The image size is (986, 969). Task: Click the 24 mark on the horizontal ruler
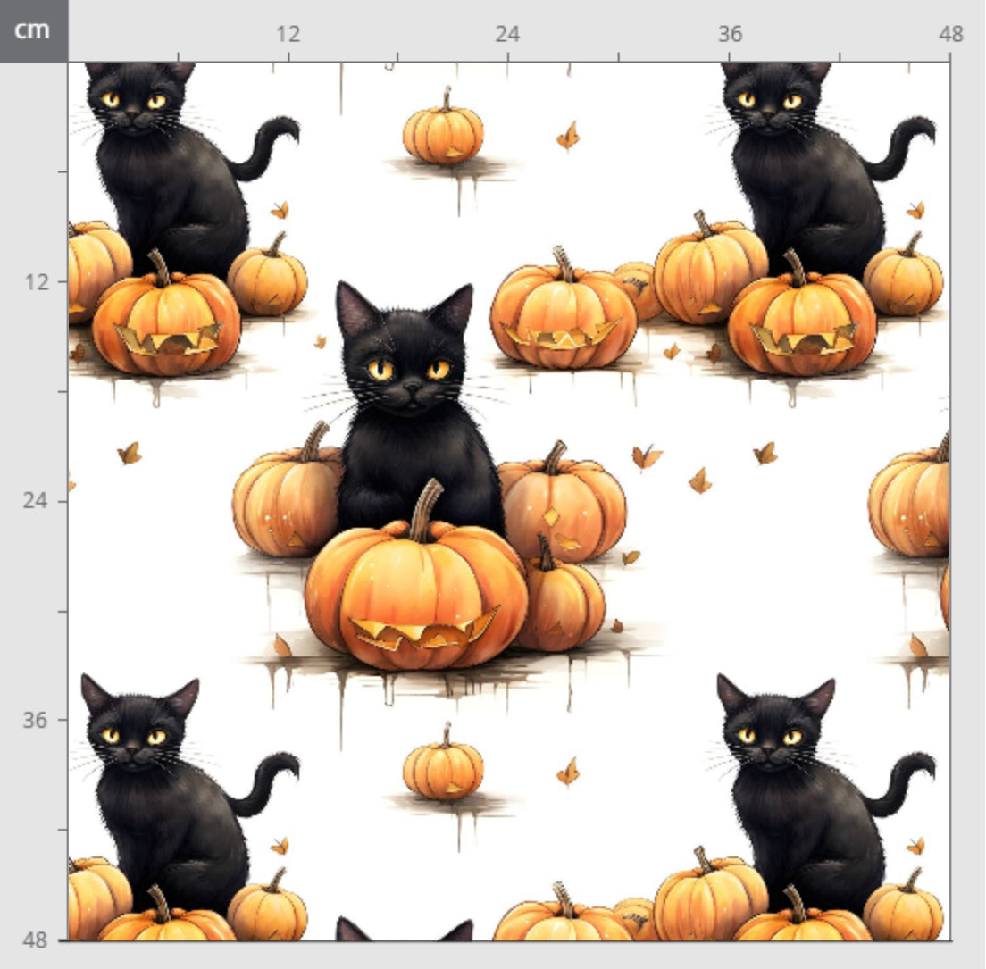point(507,35)
